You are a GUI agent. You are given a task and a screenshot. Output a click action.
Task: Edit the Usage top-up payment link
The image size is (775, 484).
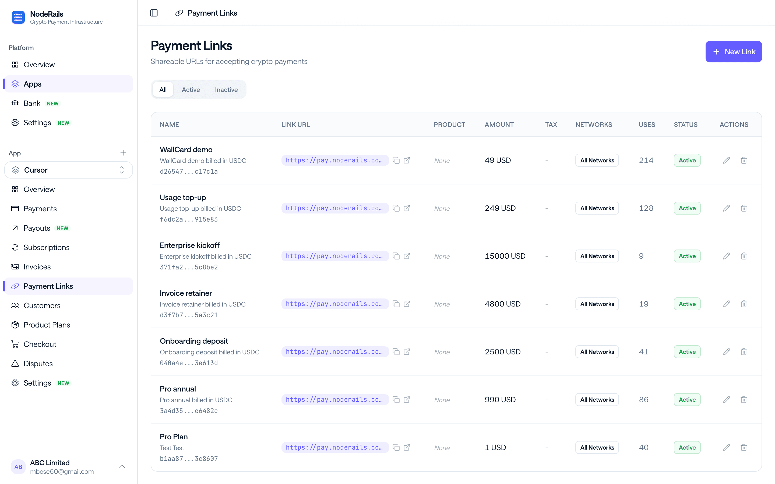(x=726, y=208)
